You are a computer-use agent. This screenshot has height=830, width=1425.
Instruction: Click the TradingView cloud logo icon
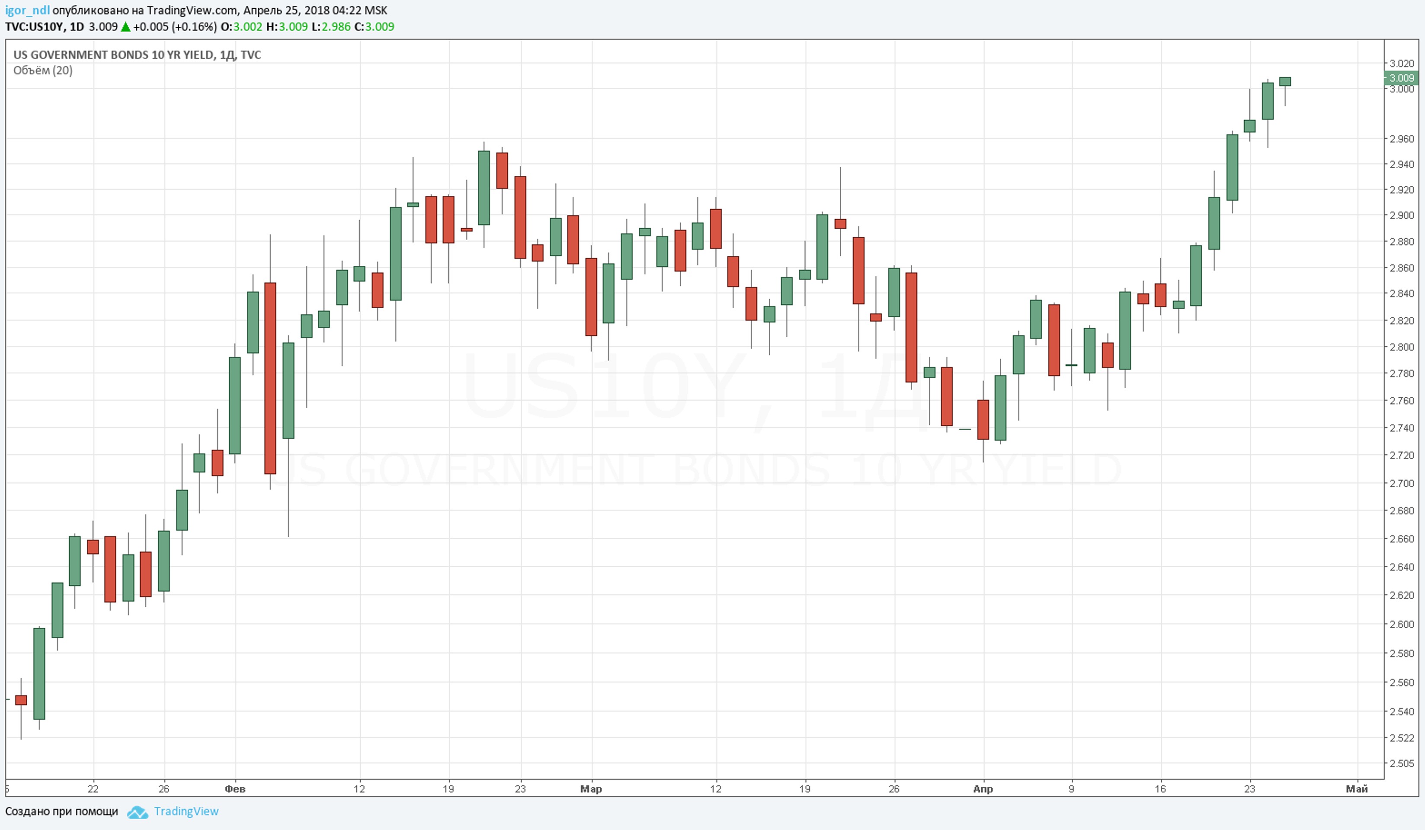click(x=138, y=812)
